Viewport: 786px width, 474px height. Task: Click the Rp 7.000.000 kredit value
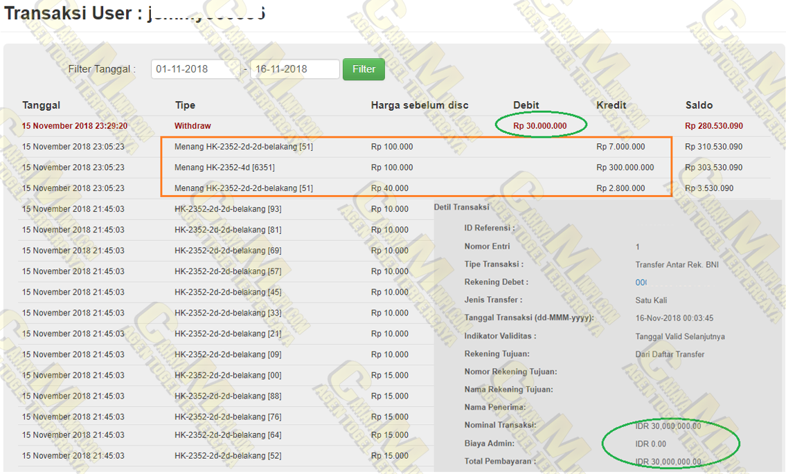[x=620, y=147]
